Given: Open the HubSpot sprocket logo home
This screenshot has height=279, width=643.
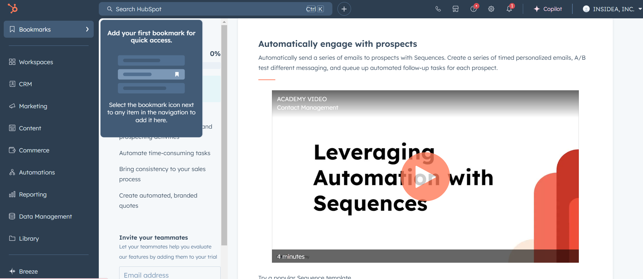Looking at the screenshot, I should (x=13, y=8).
